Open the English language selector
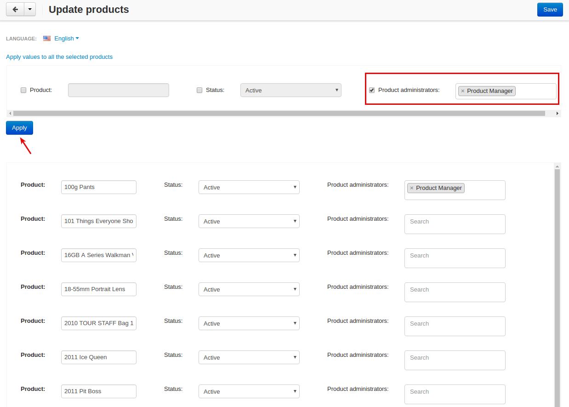Screen dimensions: 569x407 [x=67, y=39]
